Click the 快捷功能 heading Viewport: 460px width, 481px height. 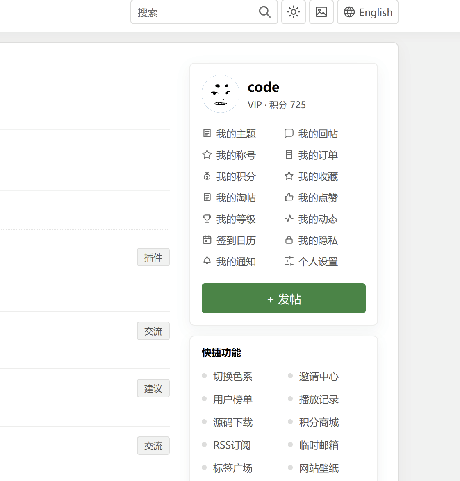click(221, 353)
